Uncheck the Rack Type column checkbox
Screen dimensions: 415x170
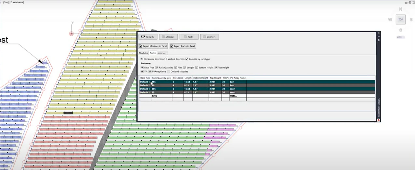142,67
